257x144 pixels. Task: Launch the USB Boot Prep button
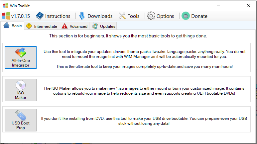tap(21, 120)
